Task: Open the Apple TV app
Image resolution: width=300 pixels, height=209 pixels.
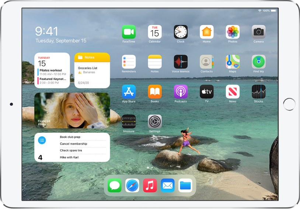Action: click(207, 91)
